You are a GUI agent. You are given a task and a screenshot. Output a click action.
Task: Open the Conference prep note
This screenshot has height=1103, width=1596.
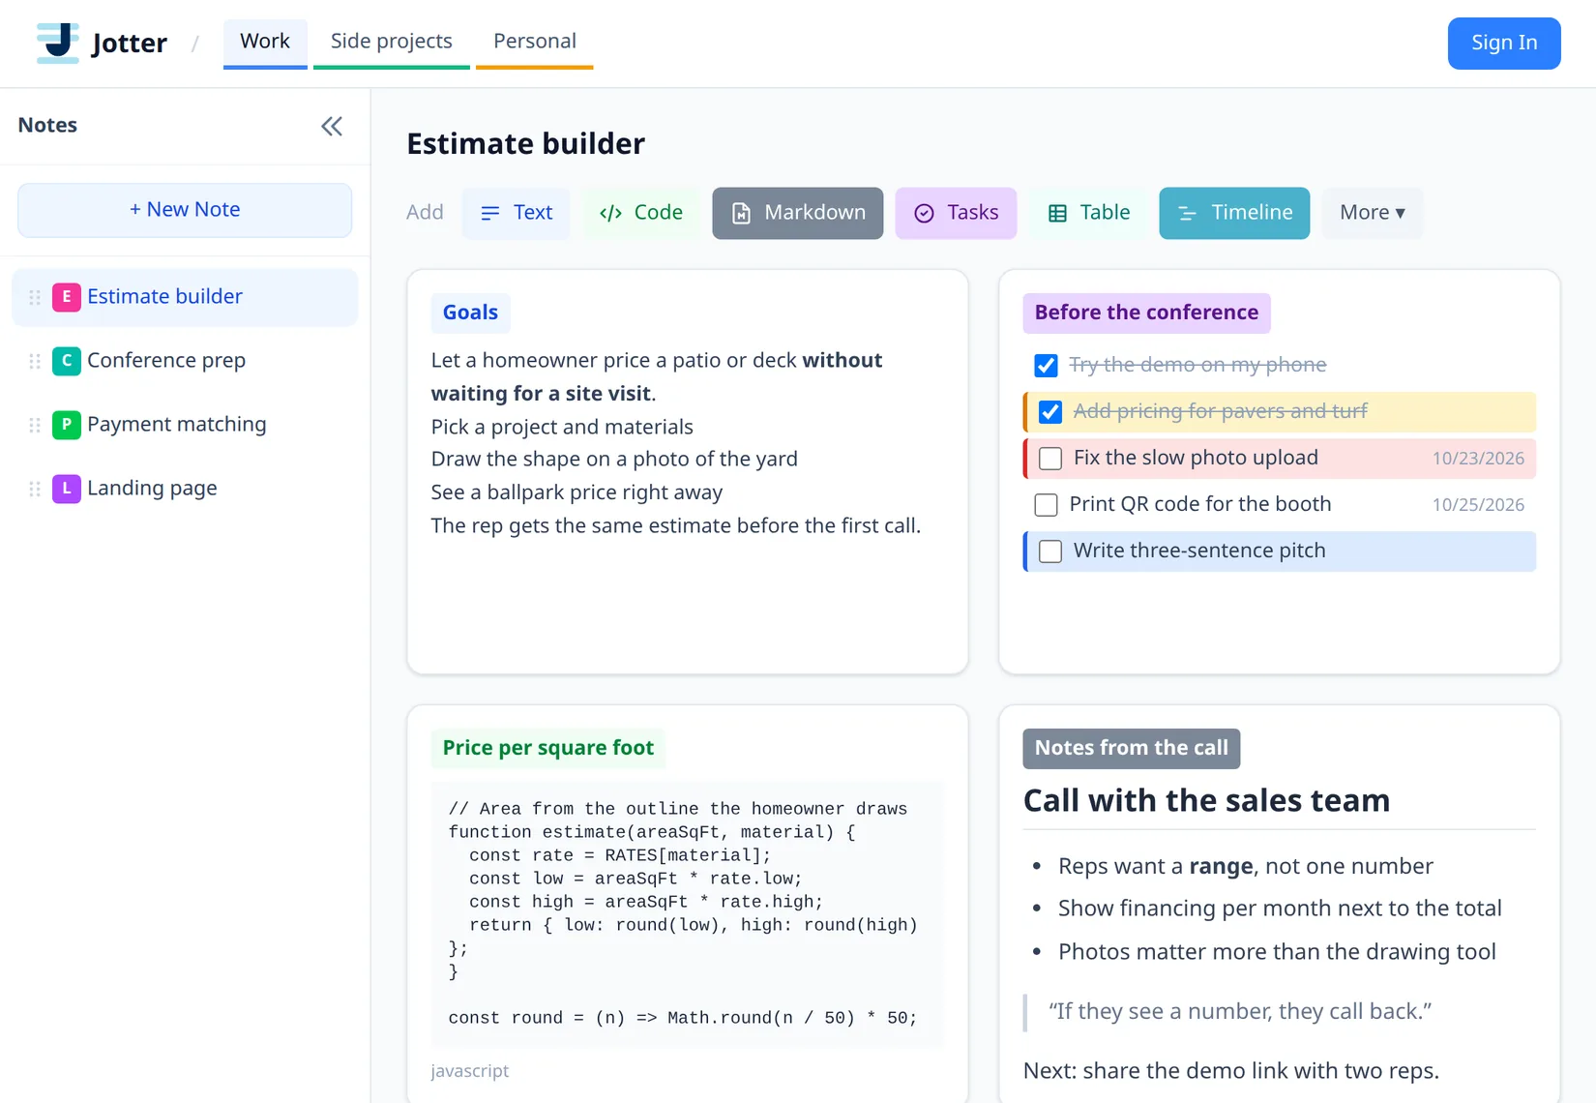pyautogui.click(x=185, y=361)
